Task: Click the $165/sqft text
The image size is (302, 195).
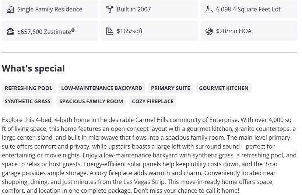Action: [x=130, y=31]
